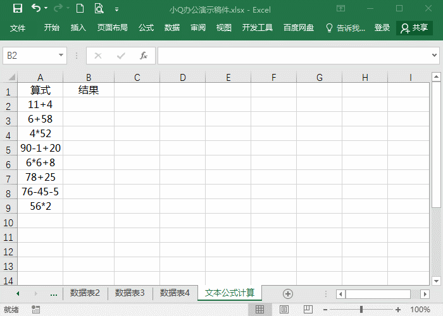
Task: Create a new blank document icon
Action: [80, 8]
